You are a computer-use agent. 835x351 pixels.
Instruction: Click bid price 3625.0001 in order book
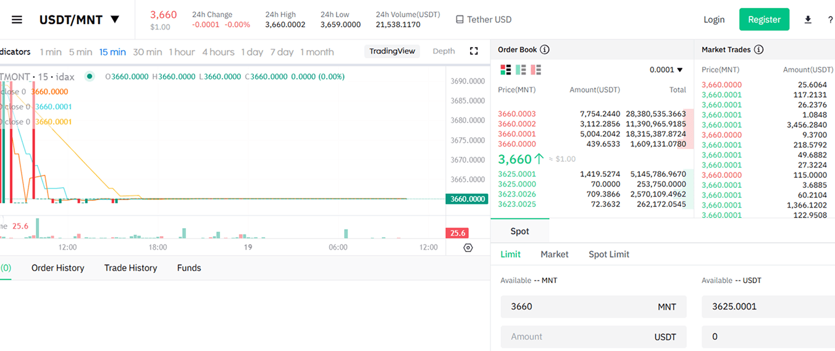click(x=517, y=174)
